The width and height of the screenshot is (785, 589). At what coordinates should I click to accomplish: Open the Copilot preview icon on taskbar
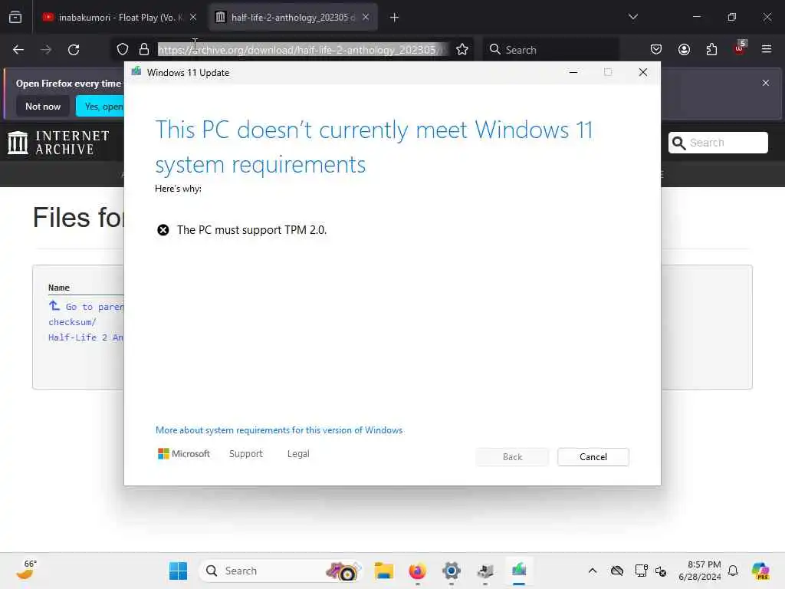(761, 571)
